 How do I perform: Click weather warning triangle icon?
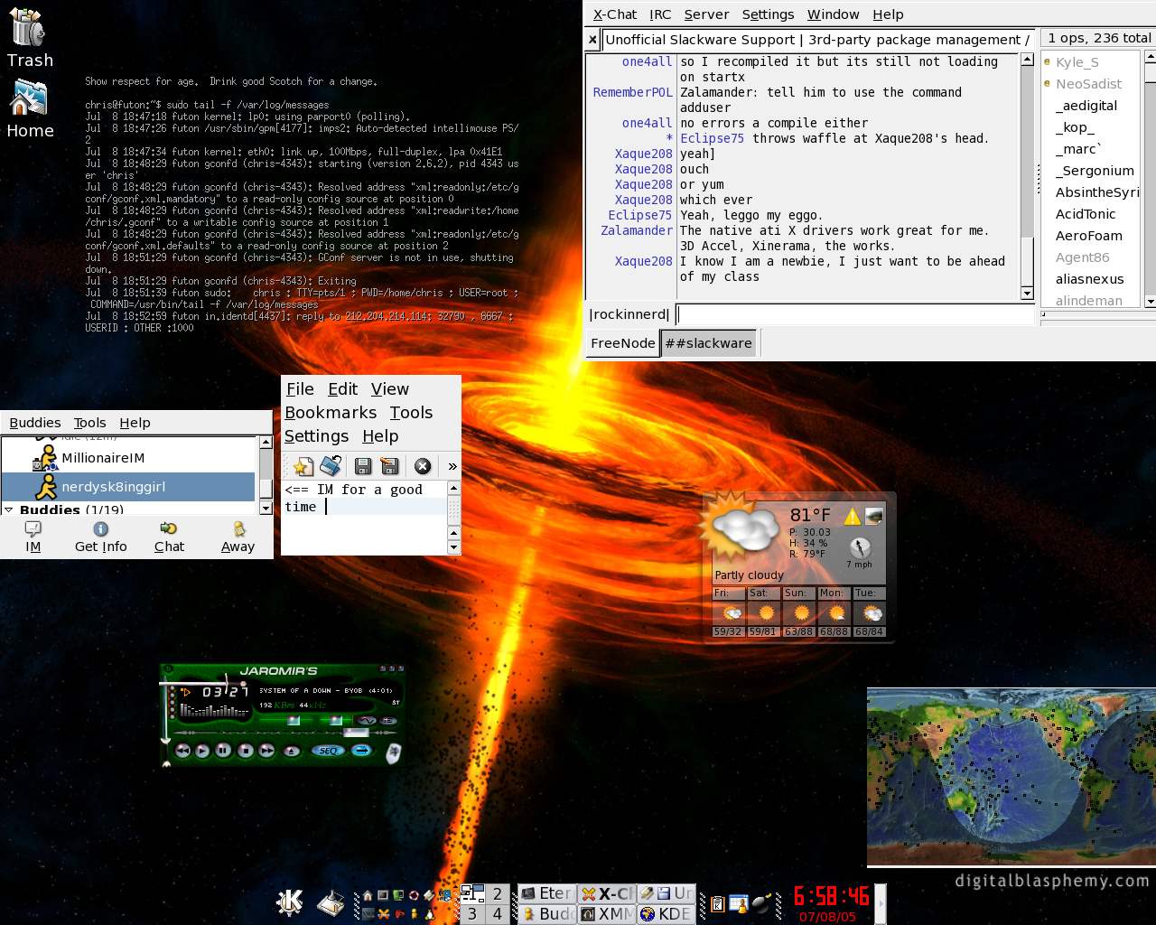(x=852, y=517)
